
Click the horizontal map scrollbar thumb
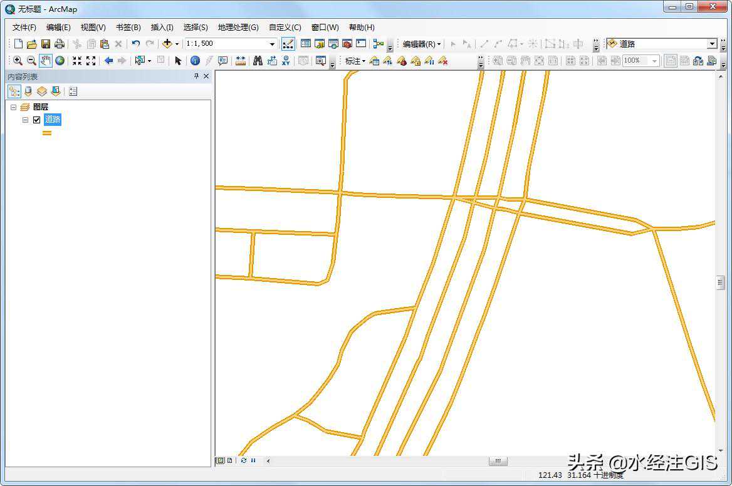(498, 461)
